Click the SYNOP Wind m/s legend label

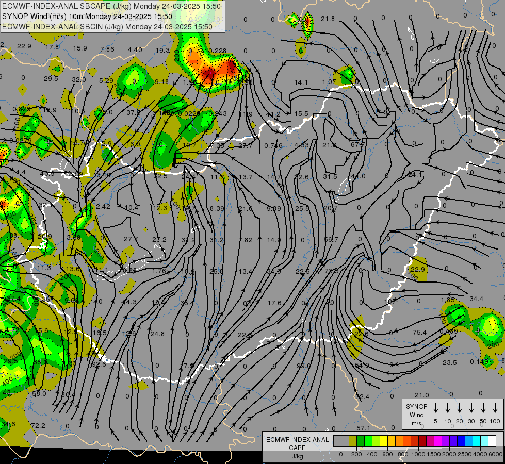tap(416, 415)
